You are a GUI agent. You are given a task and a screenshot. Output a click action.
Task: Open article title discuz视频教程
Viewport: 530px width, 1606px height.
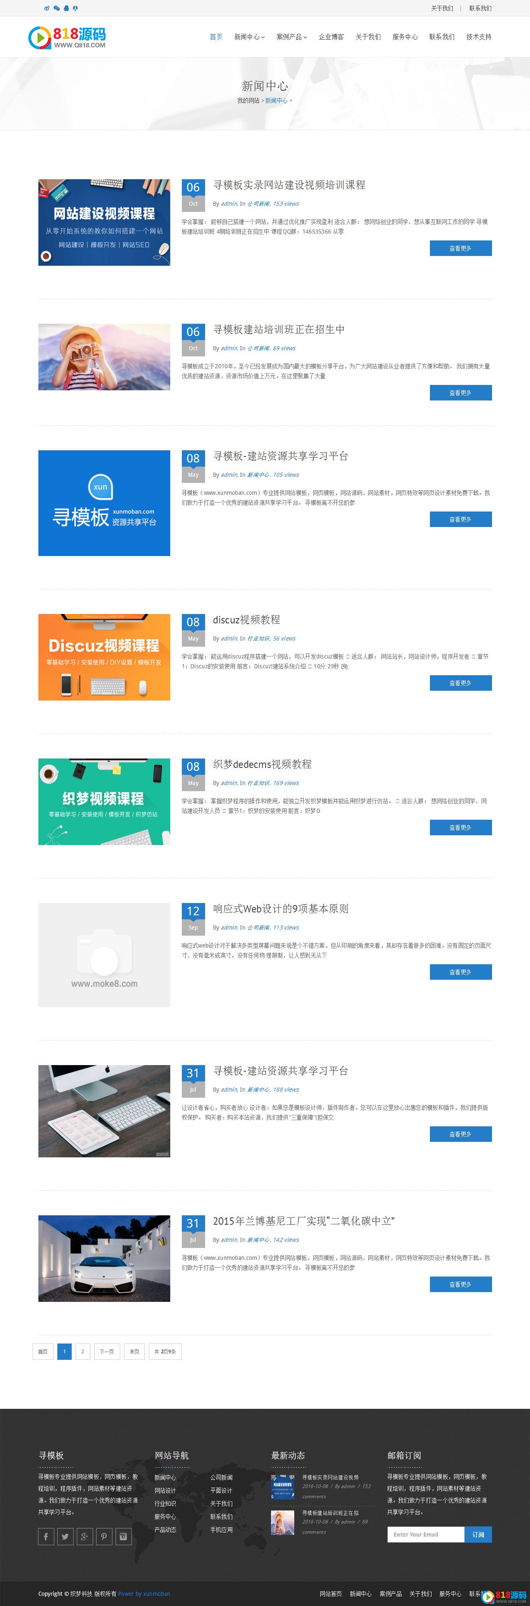point(246,620)
